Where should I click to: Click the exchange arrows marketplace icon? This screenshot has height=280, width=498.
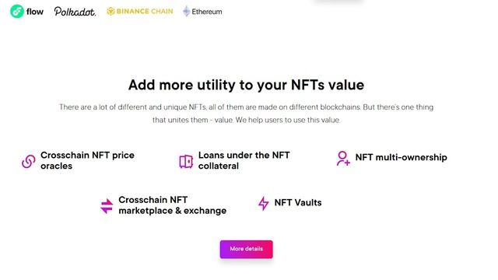[x=107, y=205]
